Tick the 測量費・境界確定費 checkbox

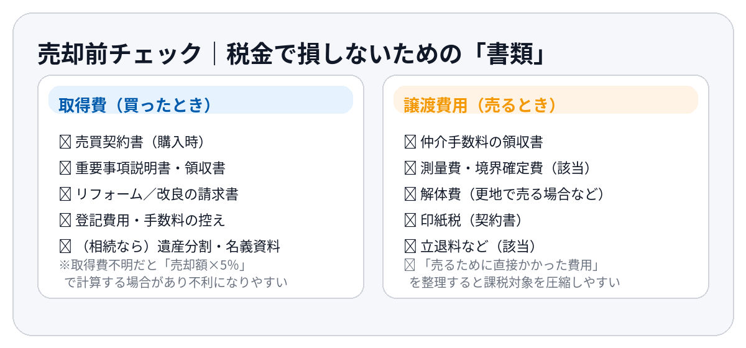tap(410, 168)
